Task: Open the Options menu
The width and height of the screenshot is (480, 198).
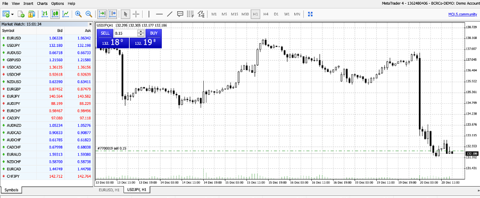Action: pyautogui.click(x=57, y=3)
